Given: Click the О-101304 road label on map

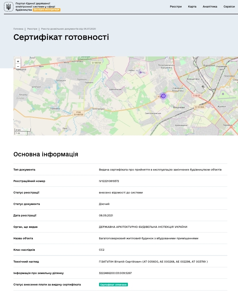Looking at the screenshot, I should 199,107.
